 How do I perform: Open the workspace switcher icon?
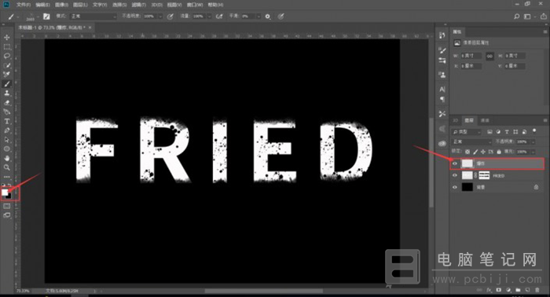(527, 16)
